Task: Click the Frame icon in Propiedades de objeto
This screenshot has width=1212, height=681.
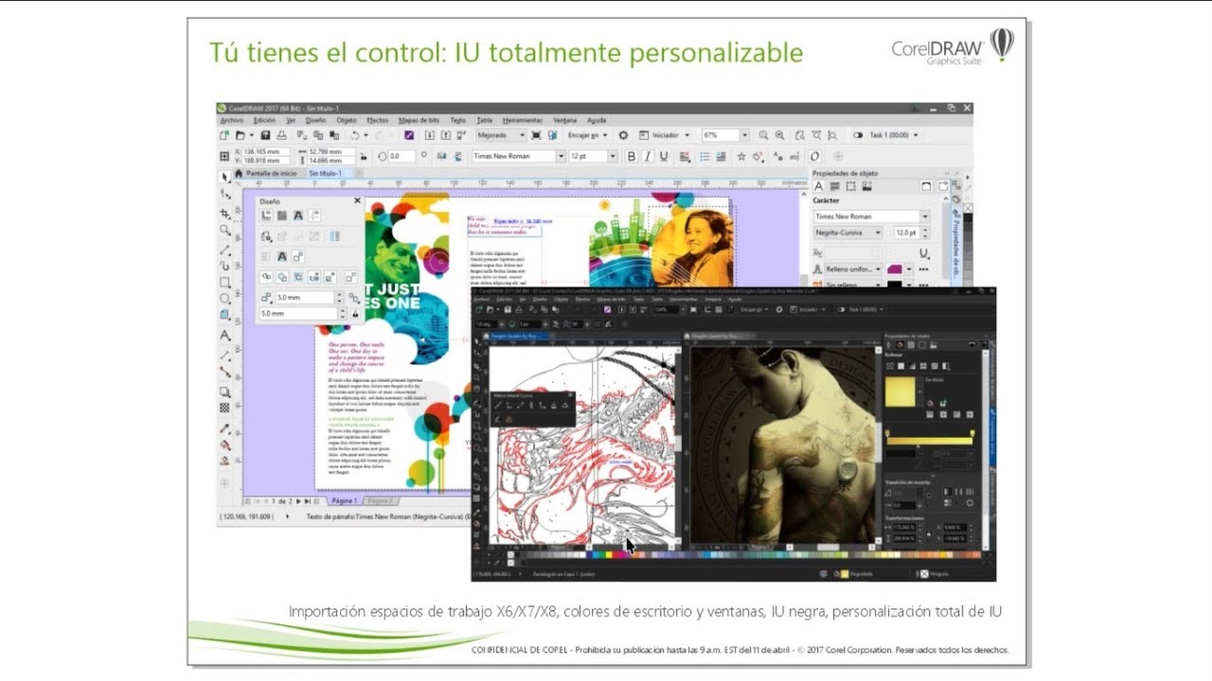Action: pyautogui.click(x=850, y=186)
